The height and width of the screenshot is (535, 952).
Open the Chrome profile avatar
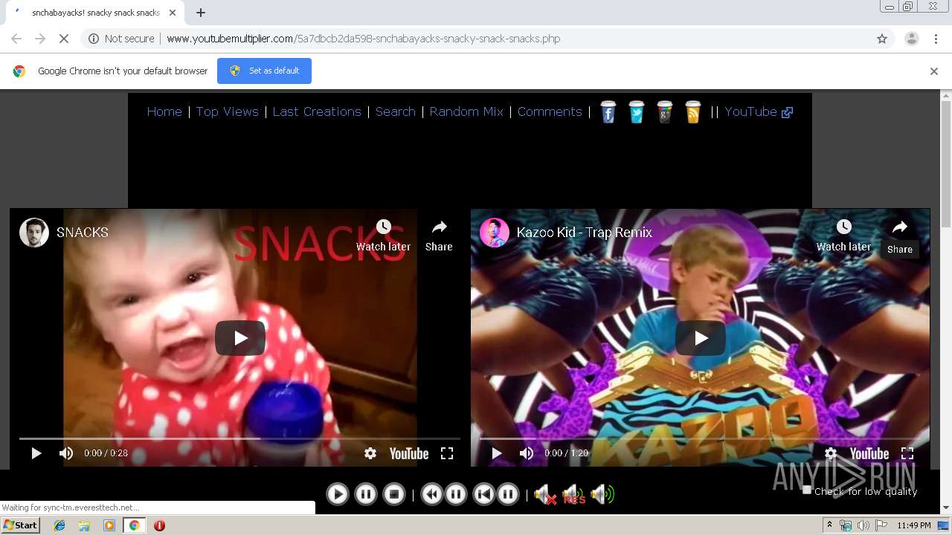(911, 39)
